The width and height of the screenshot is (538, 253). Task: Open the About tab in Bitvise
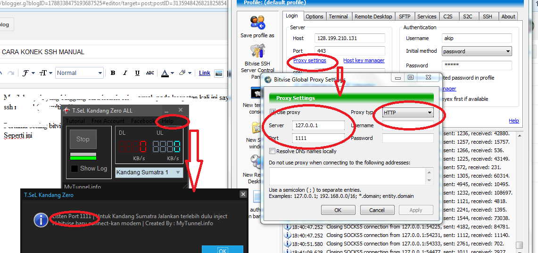508,16
